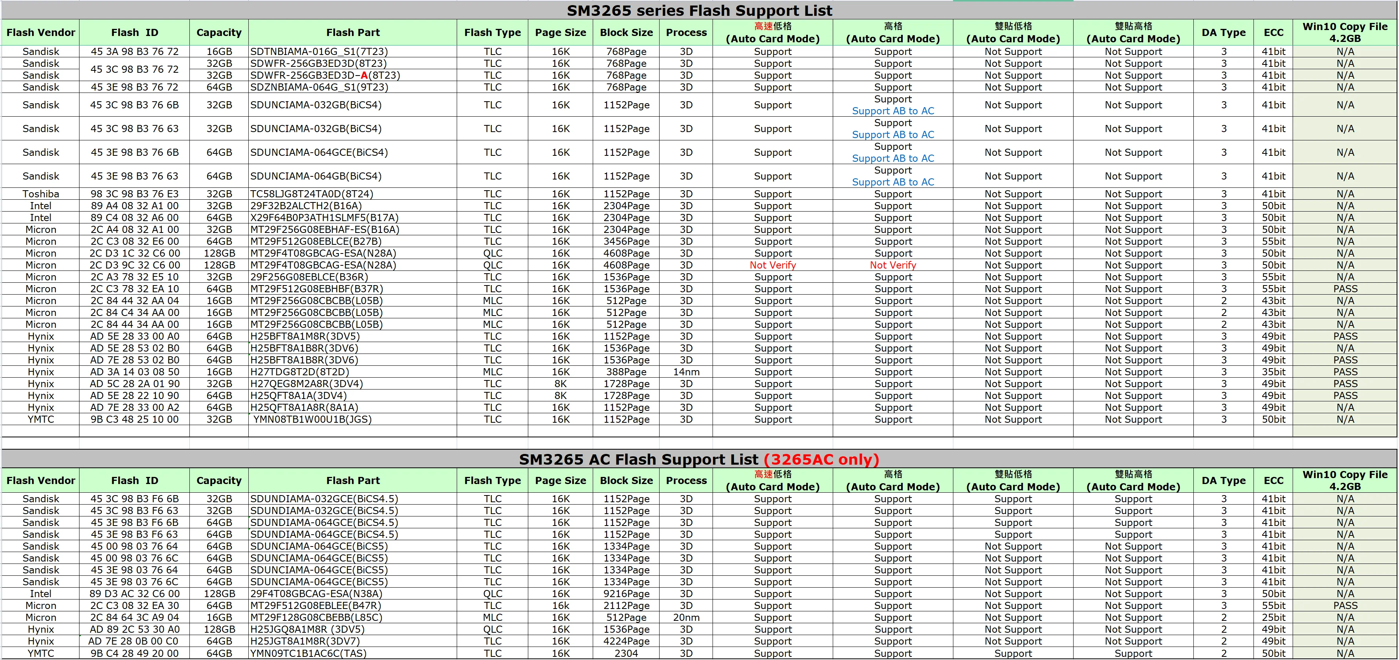
Task: Click the '4224Page' block size cell
Action: (x=626, y=641)
